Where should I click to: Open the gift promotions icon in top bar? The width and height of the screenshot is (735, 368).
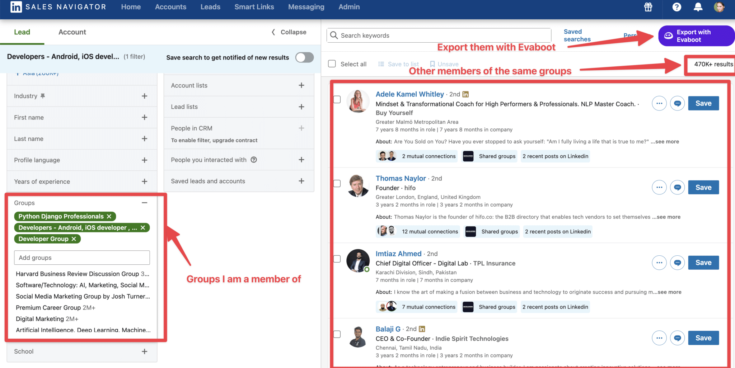coord(648,7)
